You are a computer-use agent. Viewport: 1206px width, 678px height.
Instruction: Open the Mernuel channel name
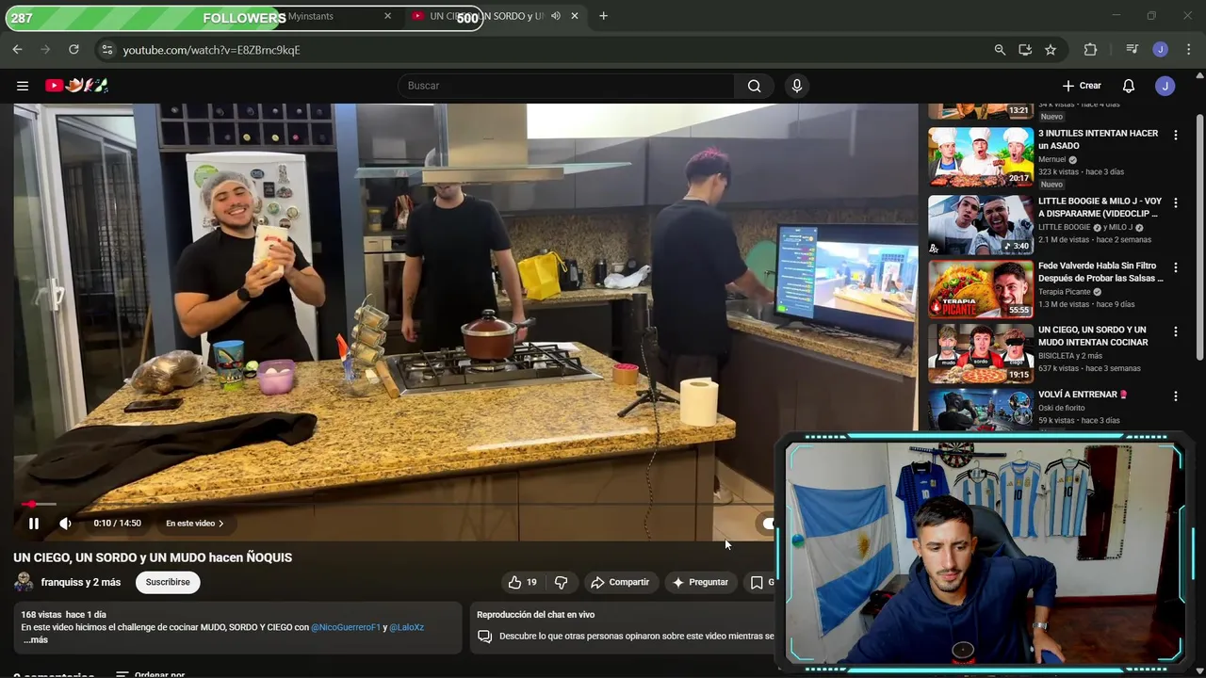[x=1052, y=160]
